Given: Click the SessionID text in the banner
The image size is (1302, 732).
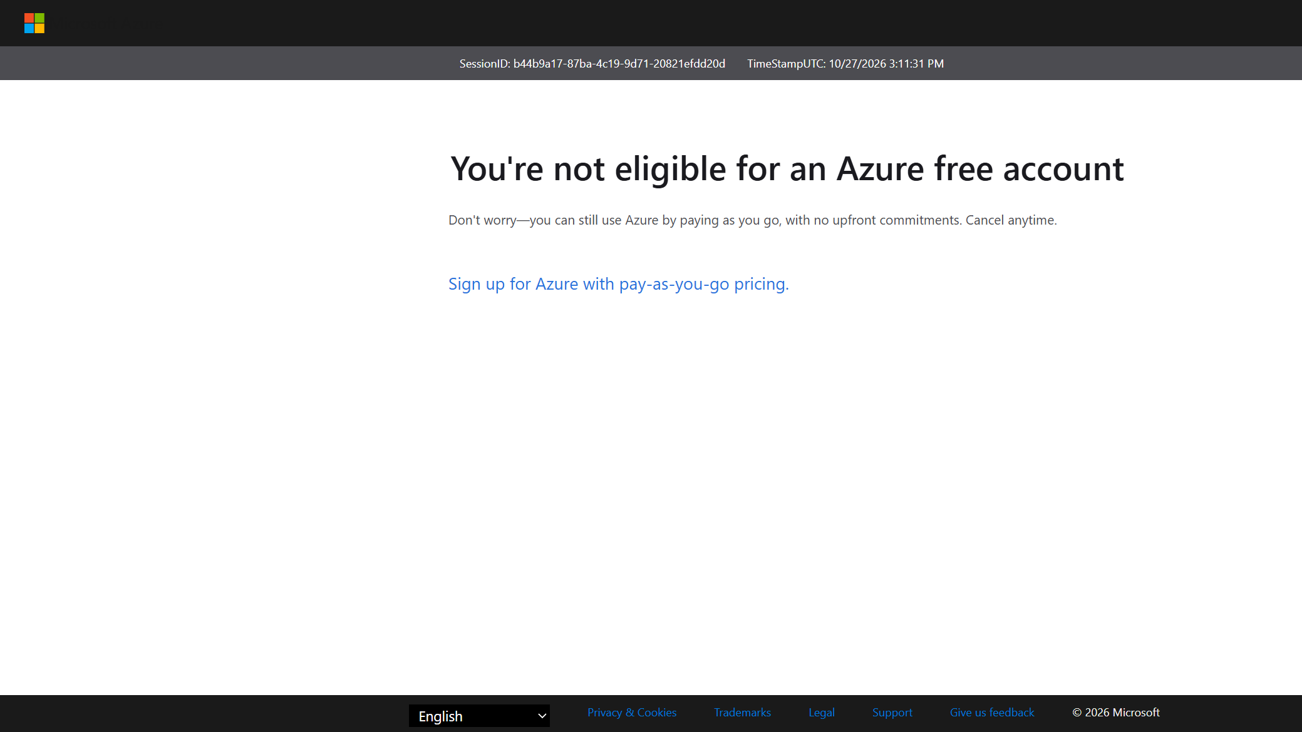Looking at the screenshot, I should [x=592, y=64].
